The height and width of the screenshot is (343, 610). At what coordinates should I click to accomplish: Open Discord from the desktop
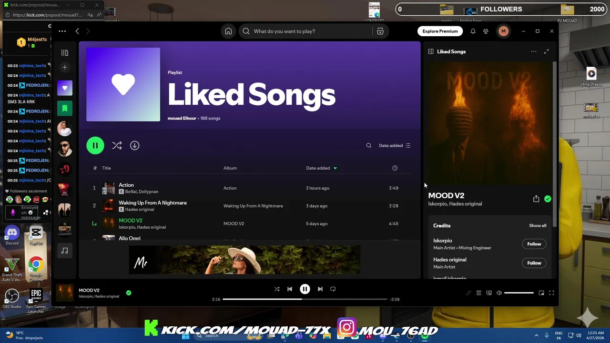12,236
